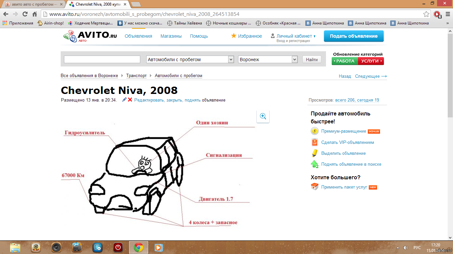Click Премиум-размещение link

(x=344, y=131)
